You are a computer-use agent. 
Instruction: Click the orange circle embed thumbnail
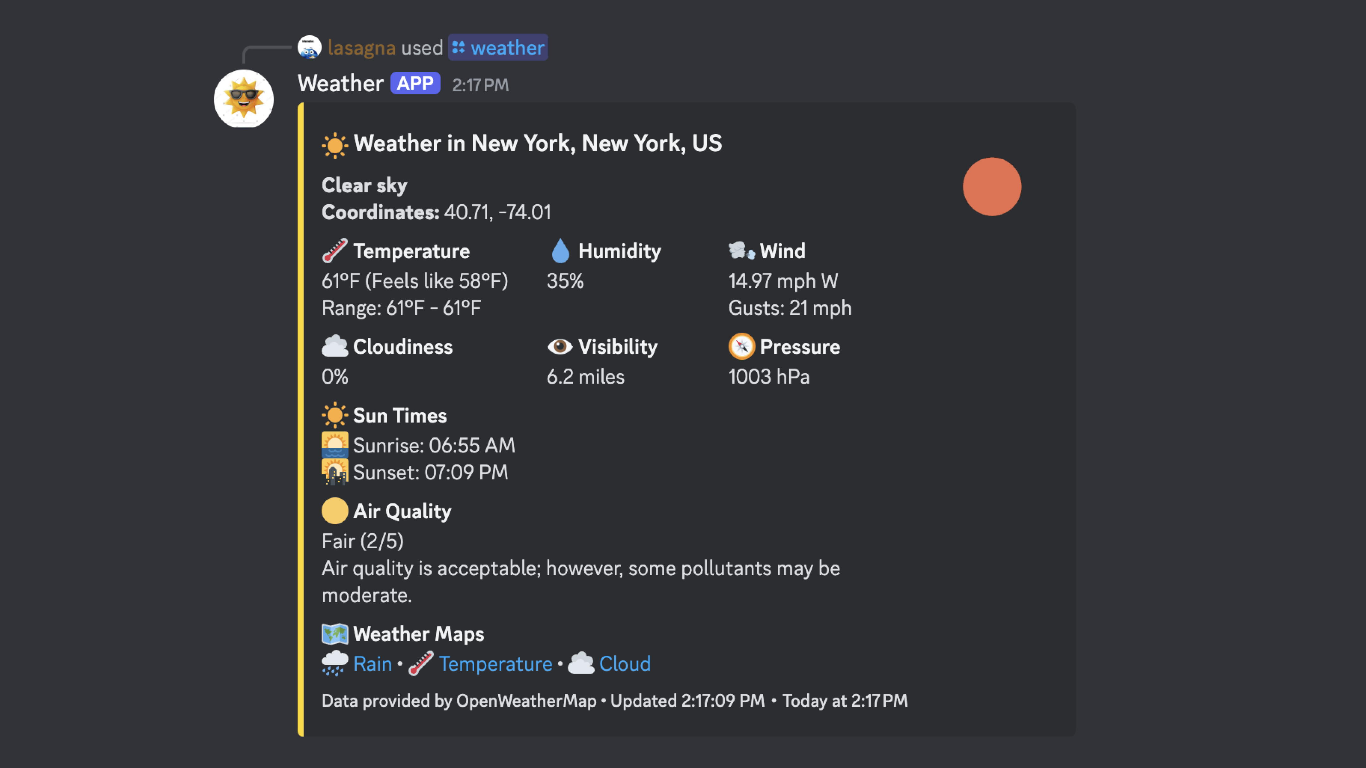[992, 186]
